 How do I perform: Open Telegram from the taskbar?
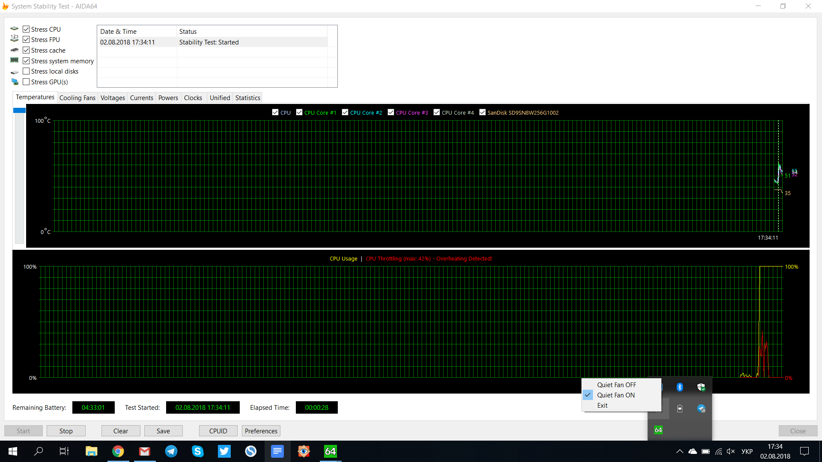tap(171, 451)
